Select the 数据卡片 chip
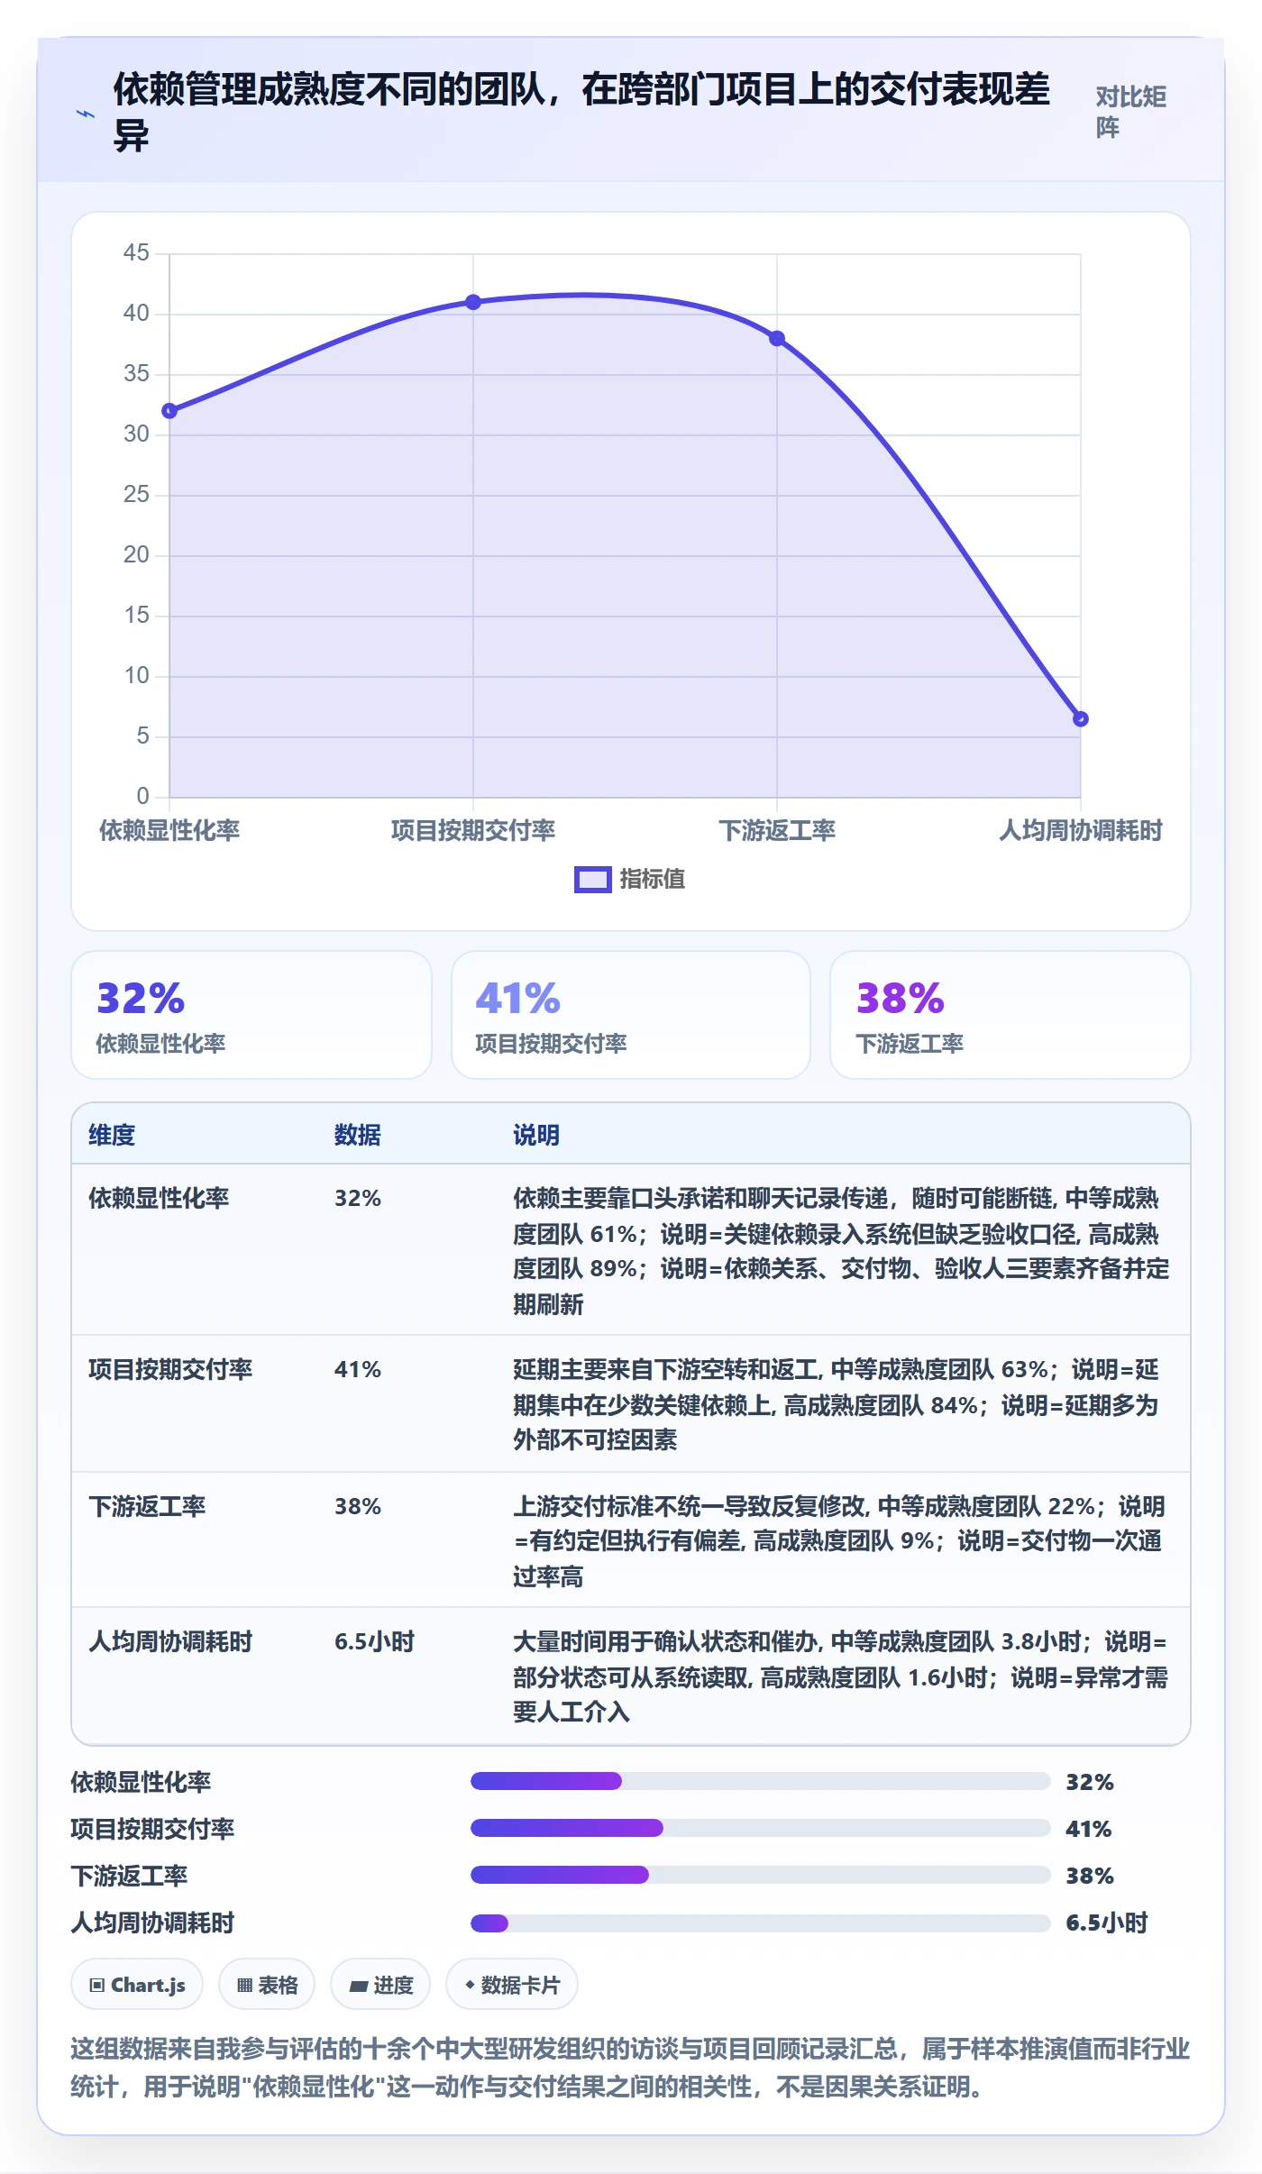 pos(512,1985)
